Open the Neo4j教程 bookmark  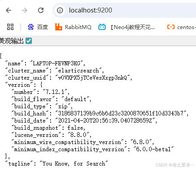(x=133, y=27)
